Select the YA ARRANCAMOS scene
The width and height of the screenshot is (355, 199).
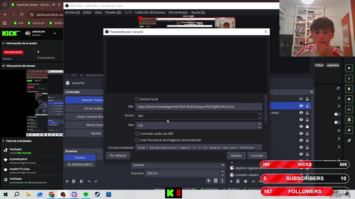point(80,164)
